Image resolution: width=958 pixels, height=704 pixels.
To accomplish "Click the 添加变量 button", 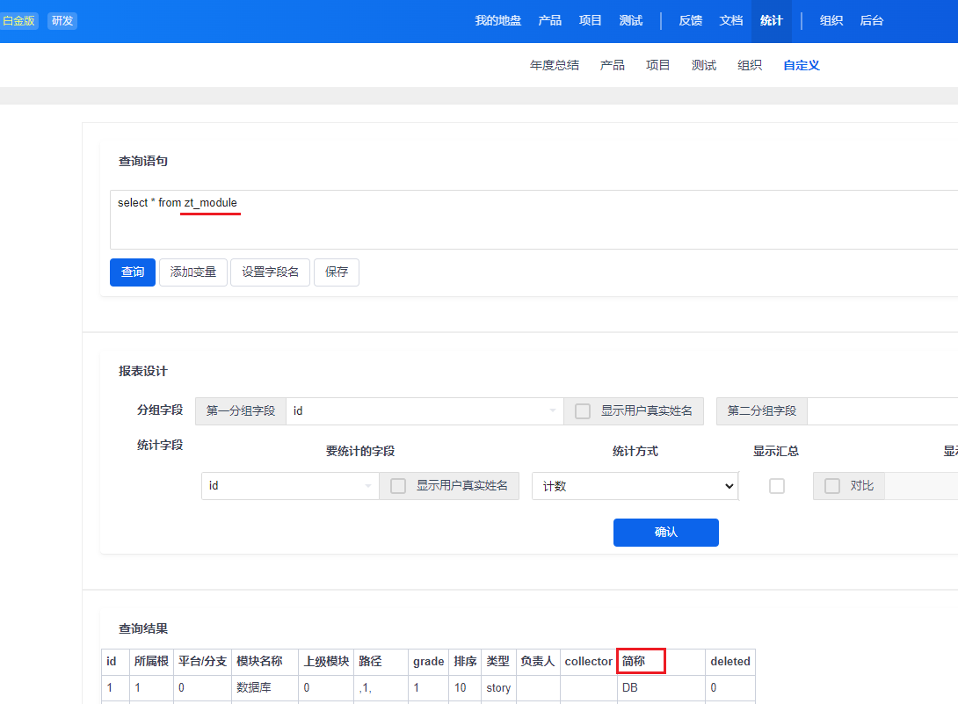I will click(192, 272).
